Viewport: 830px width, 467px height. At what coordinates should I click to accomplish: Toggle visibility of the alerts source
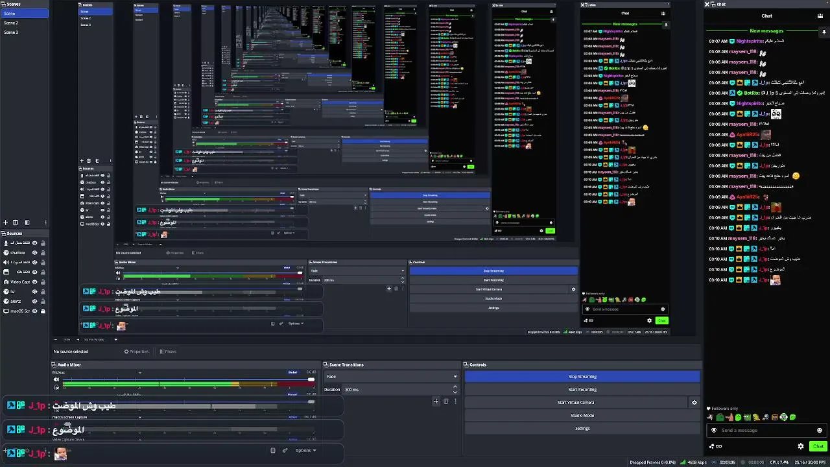pyautogui.click(x=34, y=301)
